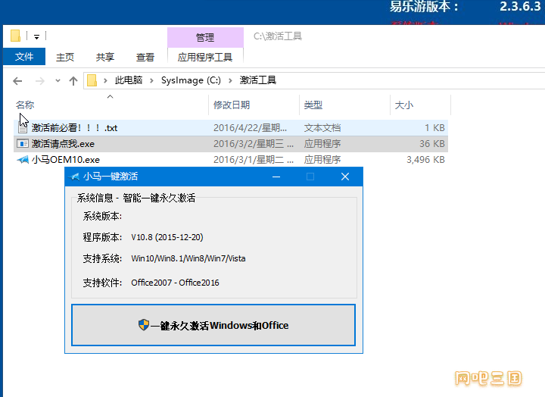Viewport: 545px width, 397px height.
Task: Navigate to 此电脑 in the breadcrumb
Action: [x=129, y=80]
